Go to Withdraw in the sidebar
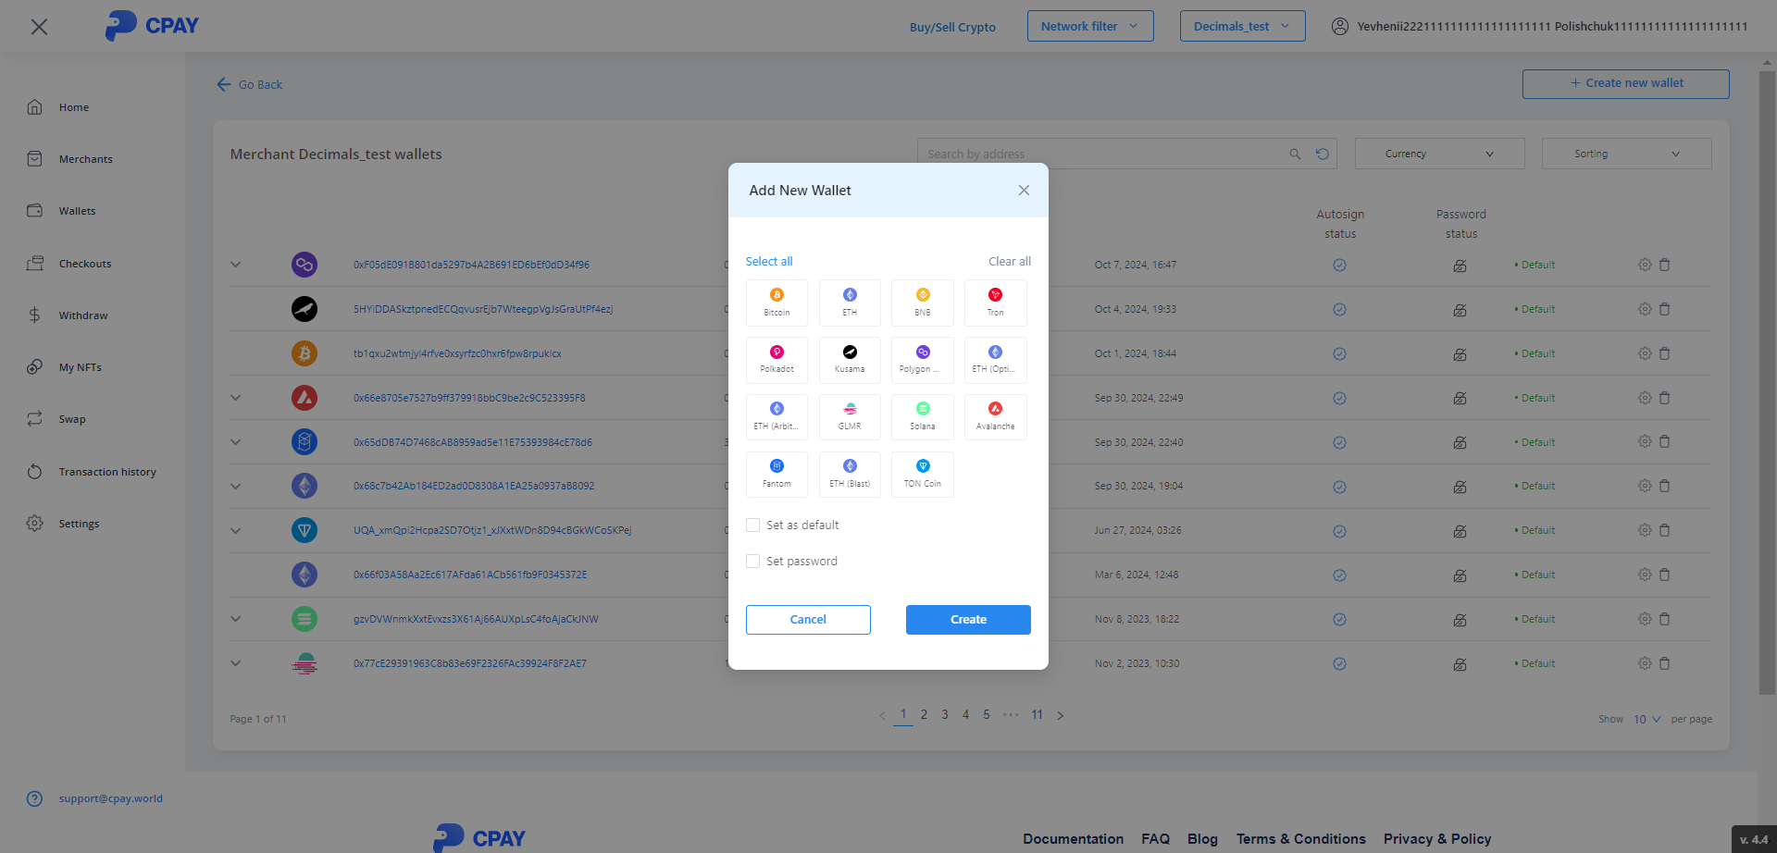Viewport: 1777px width, 853px height. 82,315
